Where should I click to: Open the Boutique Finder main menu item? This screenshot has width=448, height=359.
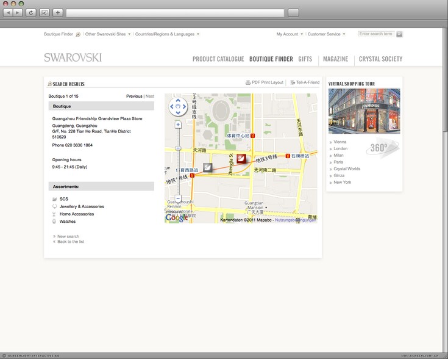271,59
